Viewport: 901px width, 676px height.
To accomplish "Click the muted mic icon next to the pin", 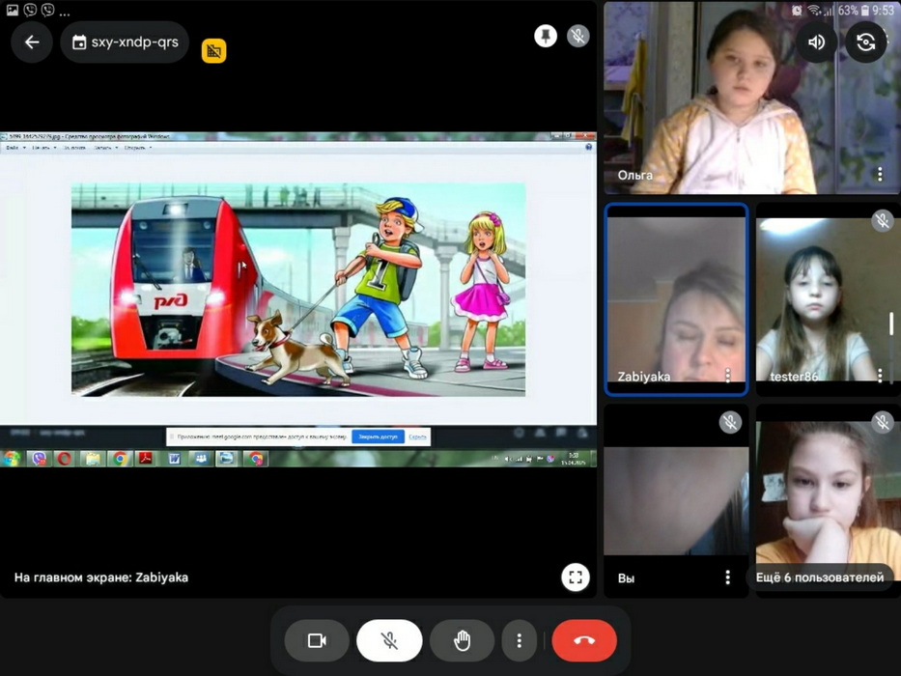I will 578,37.
